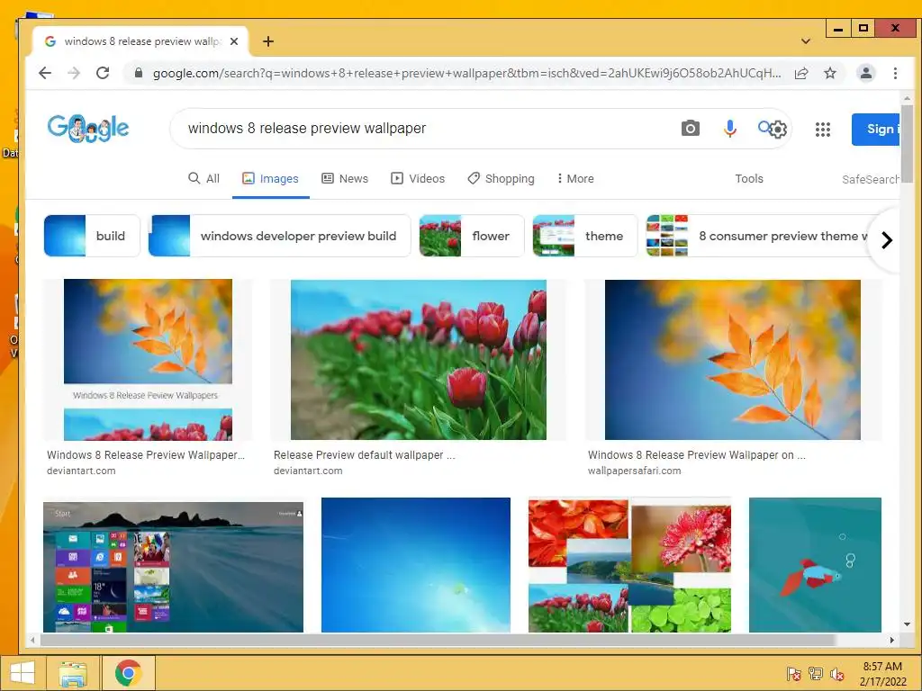Open File Explorer from taskbar
The height and width of the screenshot is (691, 922).
(x=74, y=673)
